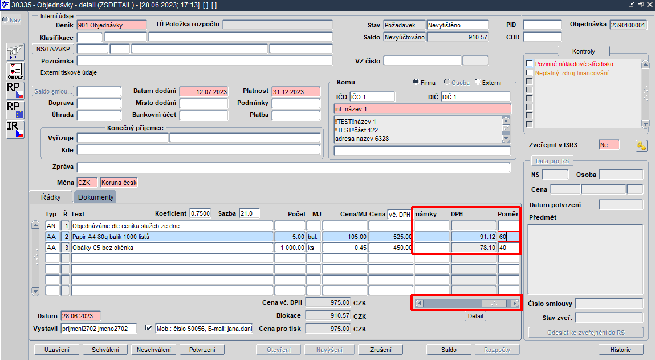Select the Nav radio option
This screenshot has width=655, height=360.
(x=5, y=19)
